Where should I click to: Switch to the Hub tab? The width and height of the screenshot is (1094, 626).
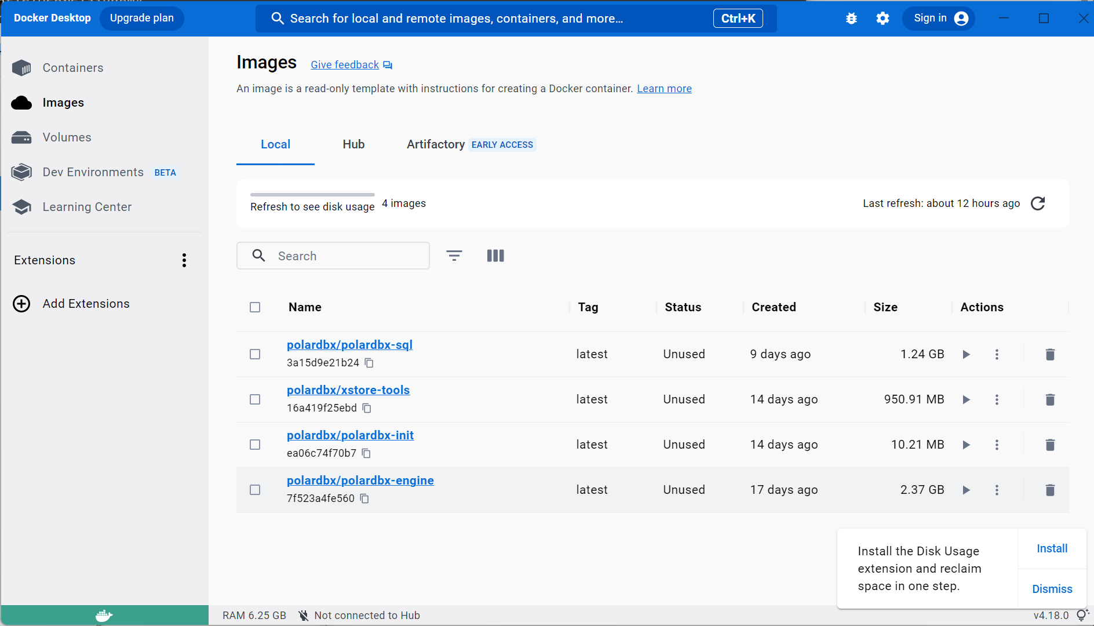tap(353, 144)
